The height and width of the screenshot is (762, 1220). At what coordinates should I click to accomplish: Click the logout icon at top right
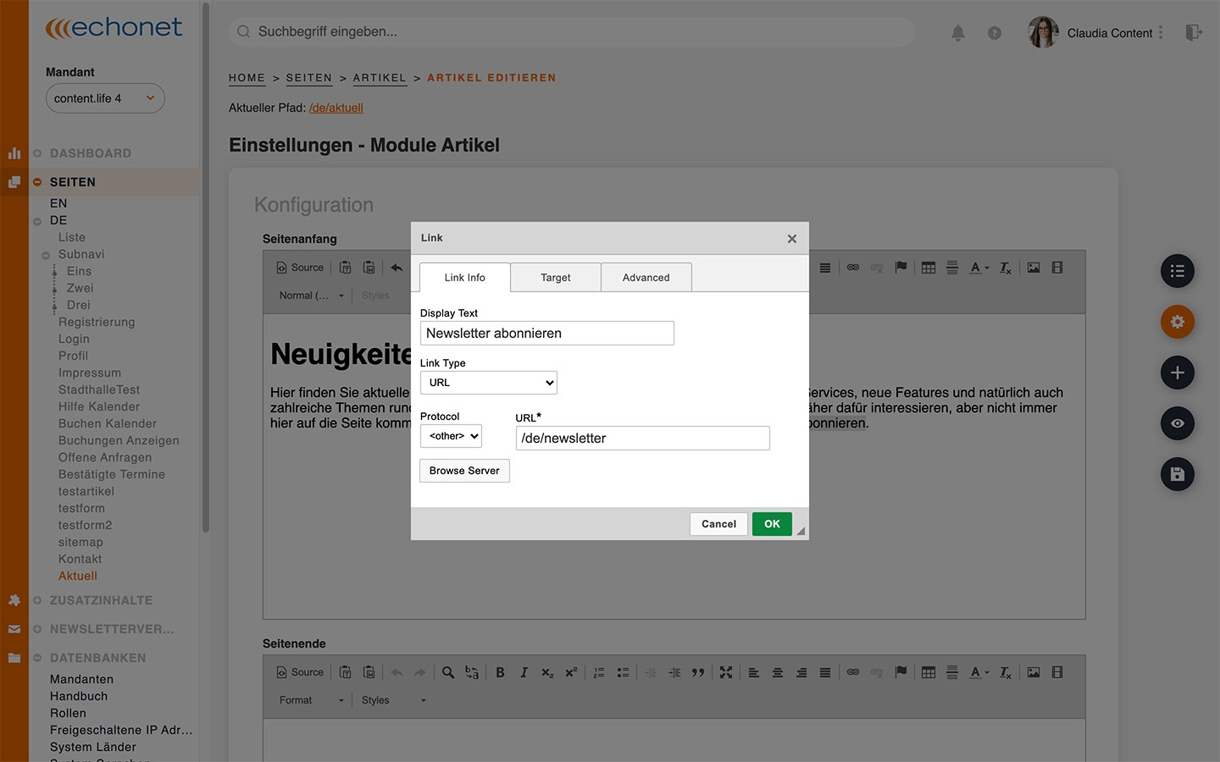[x=1193, y=33]
